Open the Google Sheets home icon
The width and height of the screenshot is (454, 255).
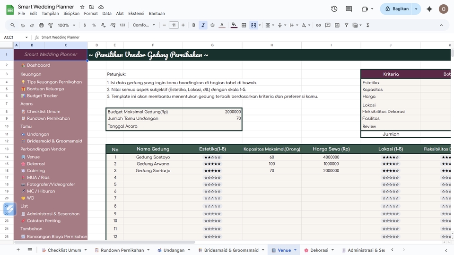click(x=10, y=10)
